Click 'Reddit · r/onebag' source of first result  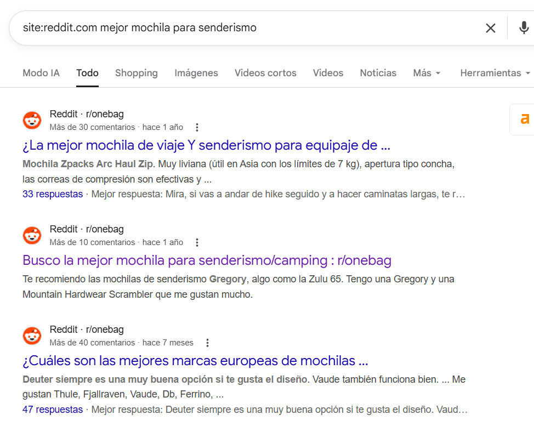[87, 114]
